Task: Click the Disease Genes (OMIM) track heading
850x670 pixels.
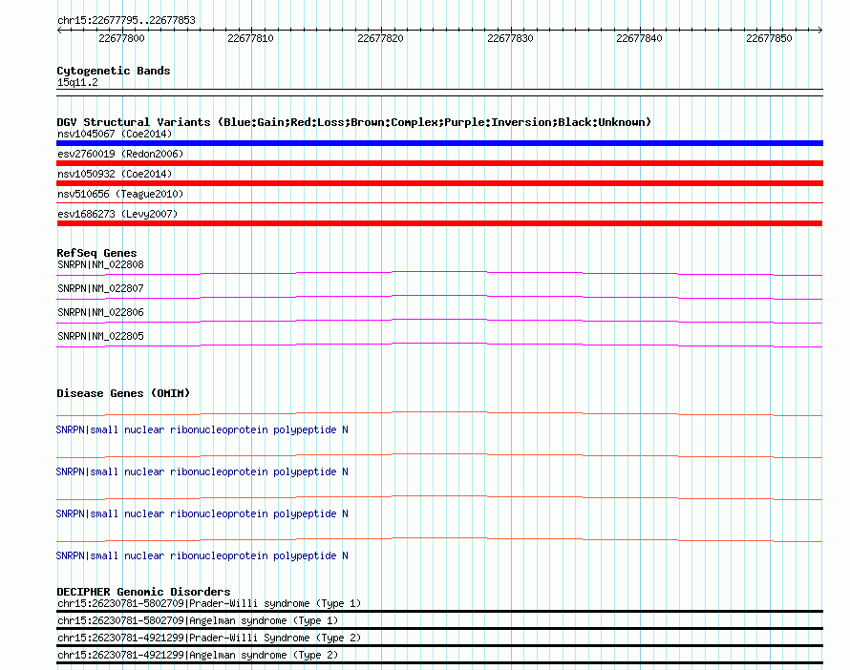Action: pyautogui.click(x=123, y=393)
